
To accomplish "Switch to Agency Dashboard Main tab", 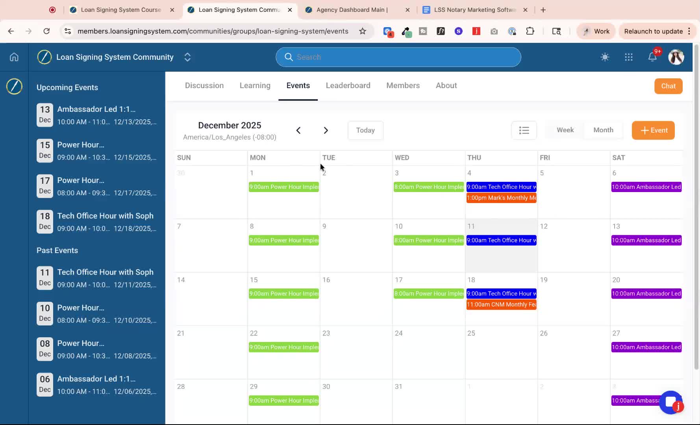I will pyautogui.click(x=352, y=10).
